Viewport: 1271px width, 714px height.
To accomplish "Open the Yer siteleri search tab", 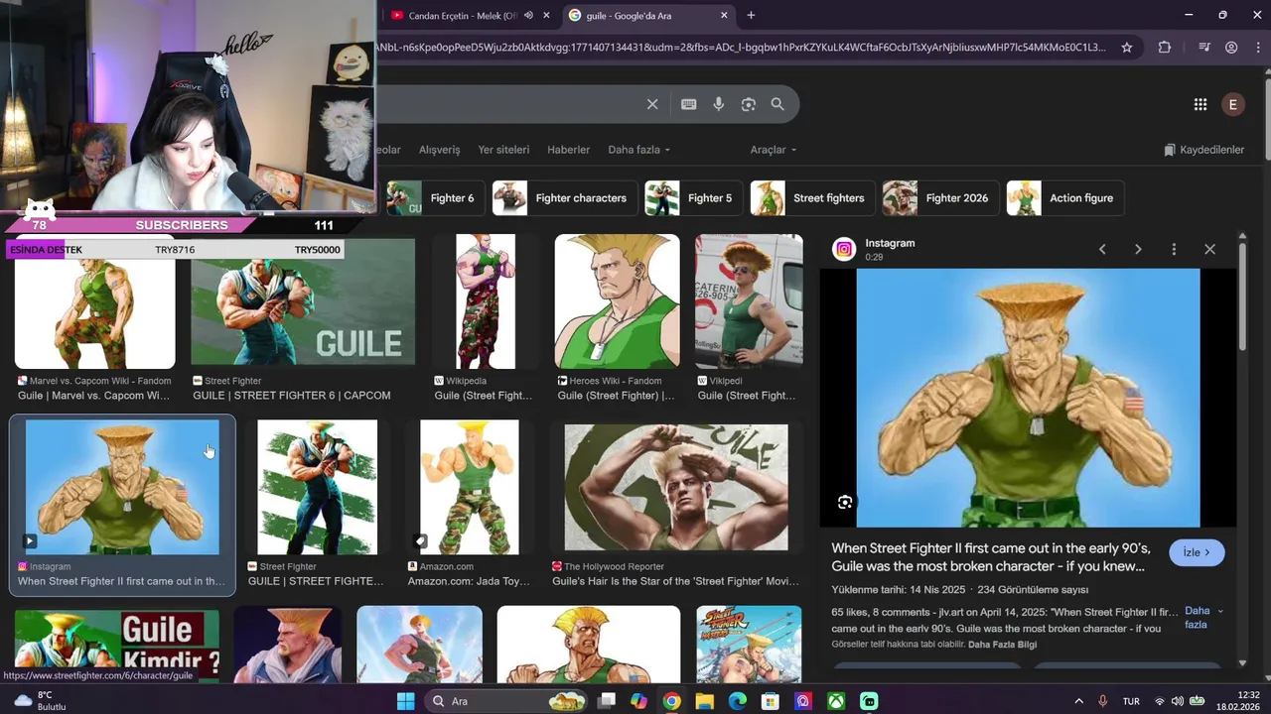I will tap(503, 150).
